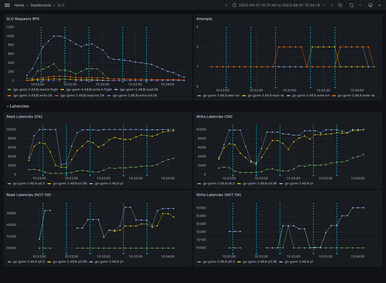Click first annotation marker in Read Latencies (OK)

tap(43, 175)
